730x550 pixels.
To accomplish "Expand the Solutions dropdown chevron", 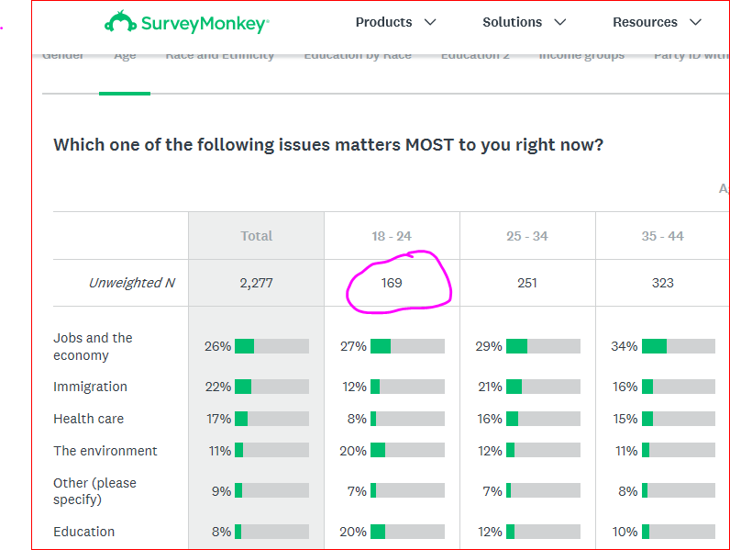I will (560, 22).
